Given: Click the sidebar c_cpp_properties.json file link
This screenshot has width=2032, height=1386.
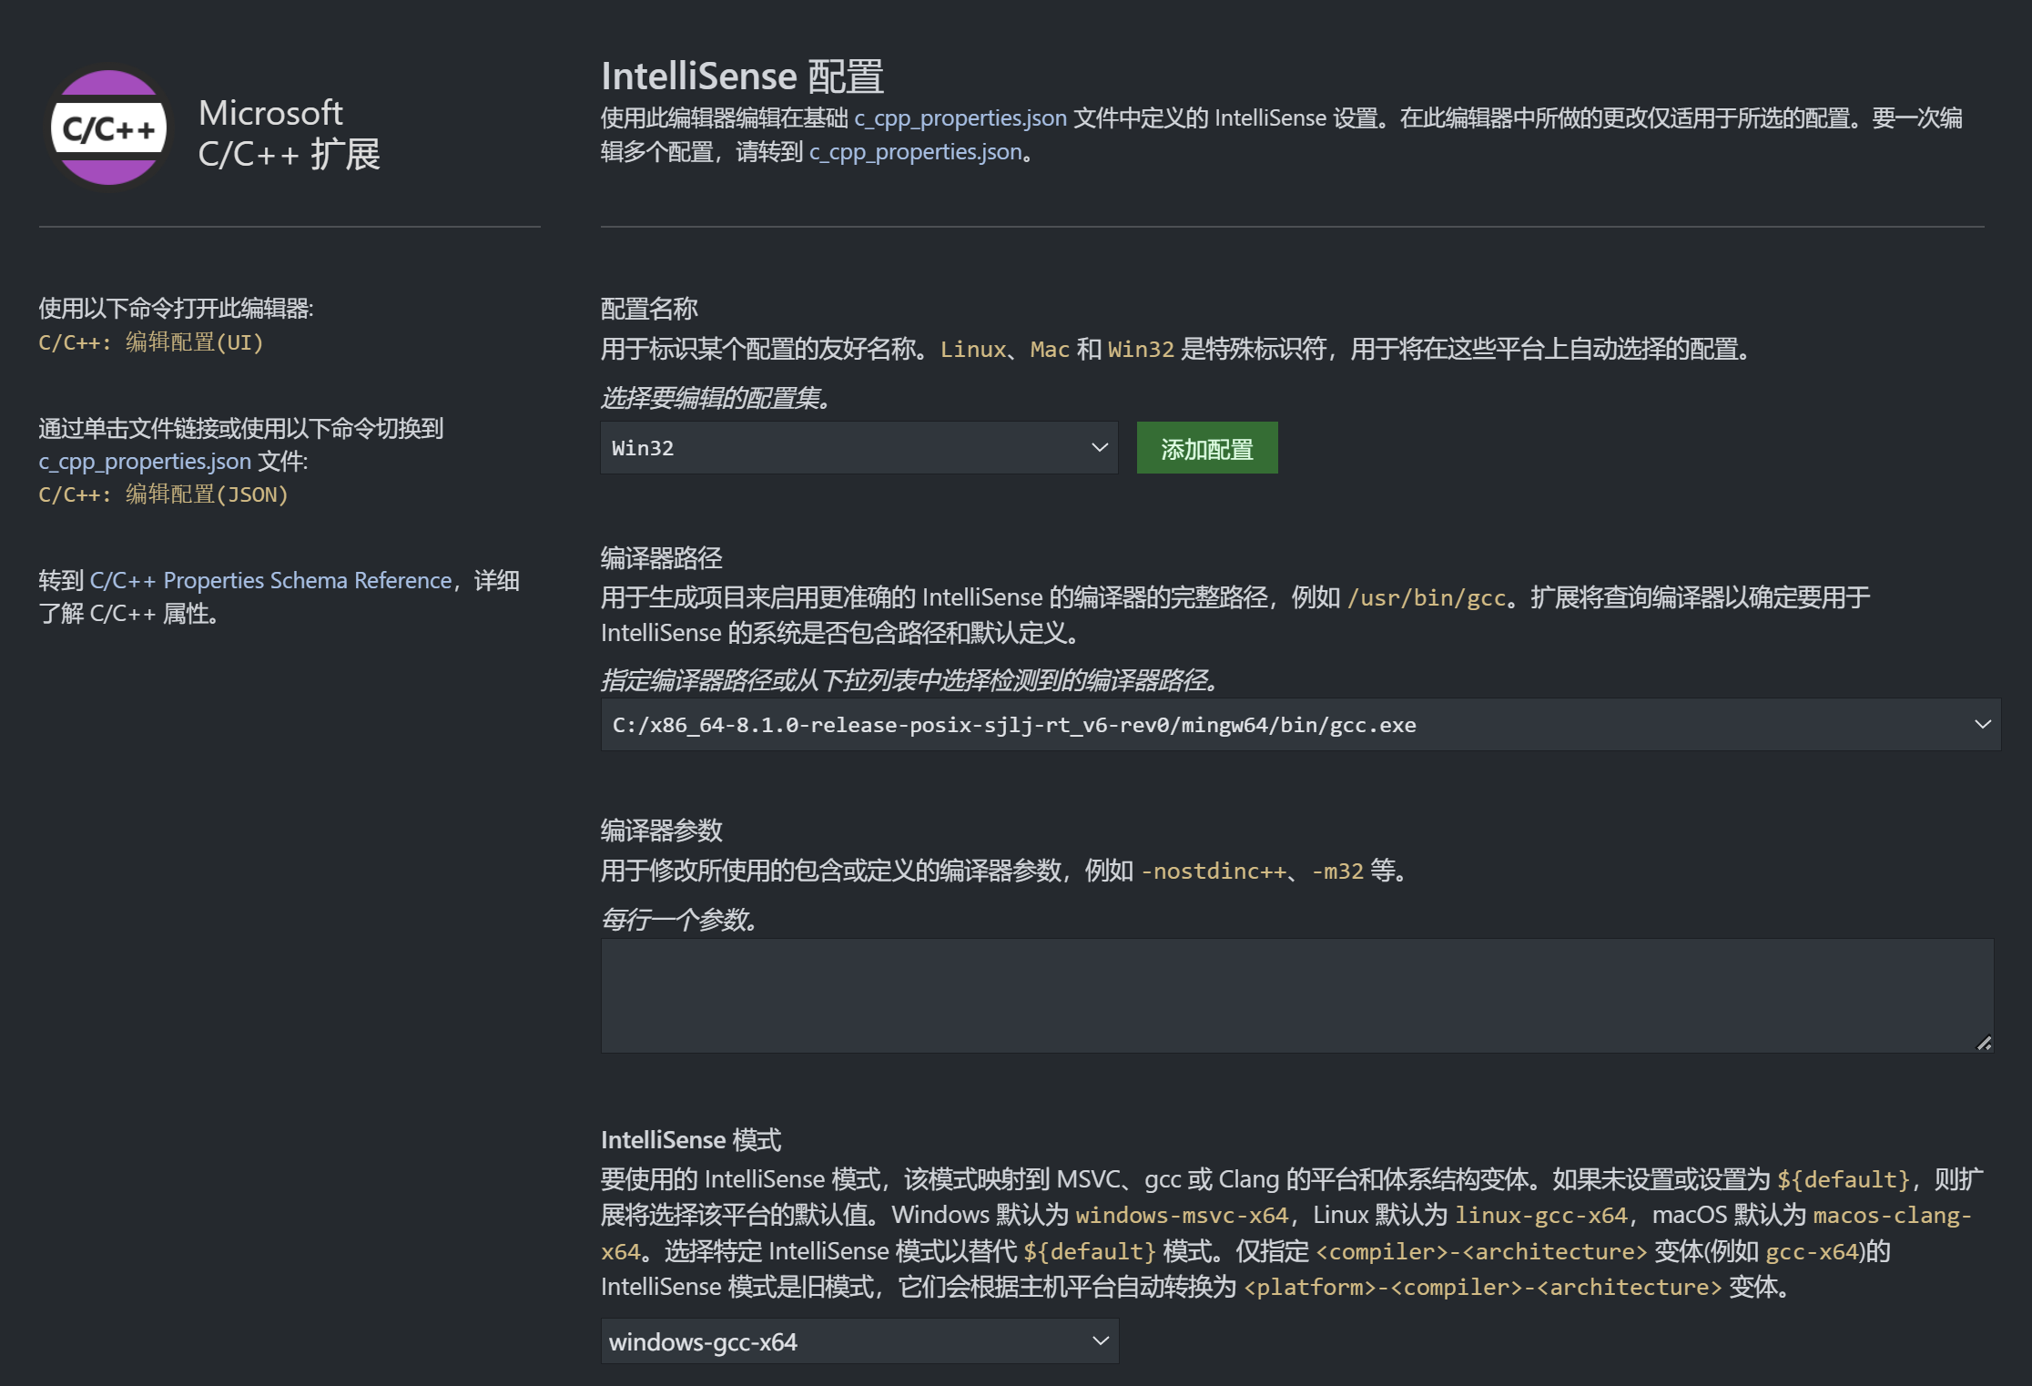Looking at the screenshot, I should point(143,461).
